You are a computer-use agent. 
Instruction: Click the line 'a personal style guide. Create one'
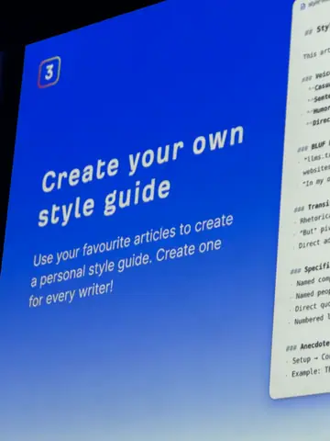(126, 263)
